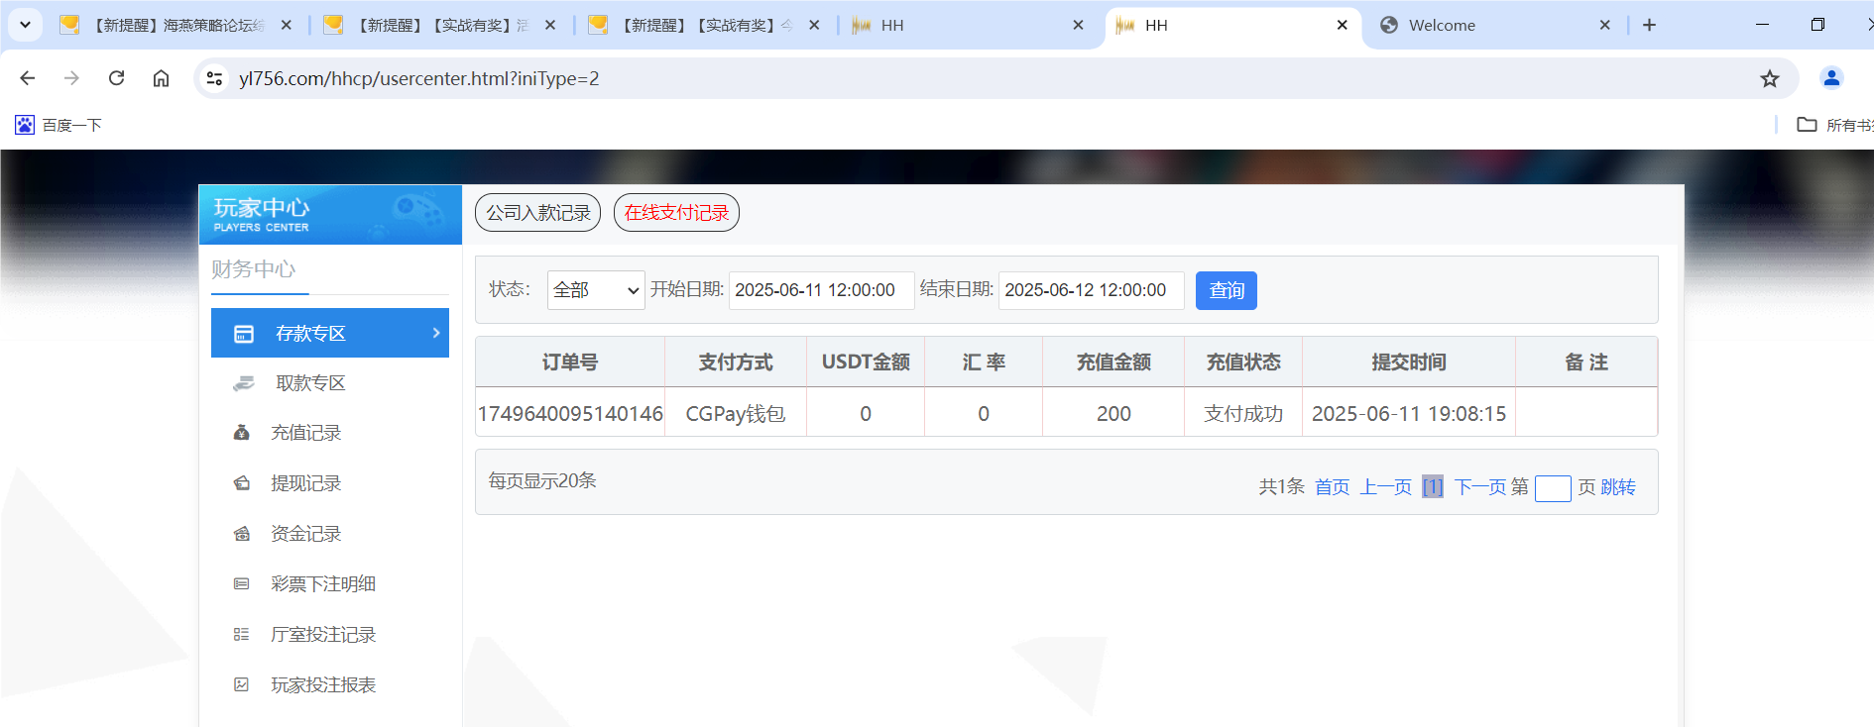
Task: Open the browser profile avatar icon
Action: 1830,78
